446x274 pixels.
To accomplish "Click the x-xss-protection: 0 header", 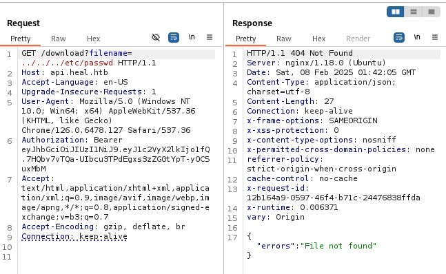I will [293, 130].
